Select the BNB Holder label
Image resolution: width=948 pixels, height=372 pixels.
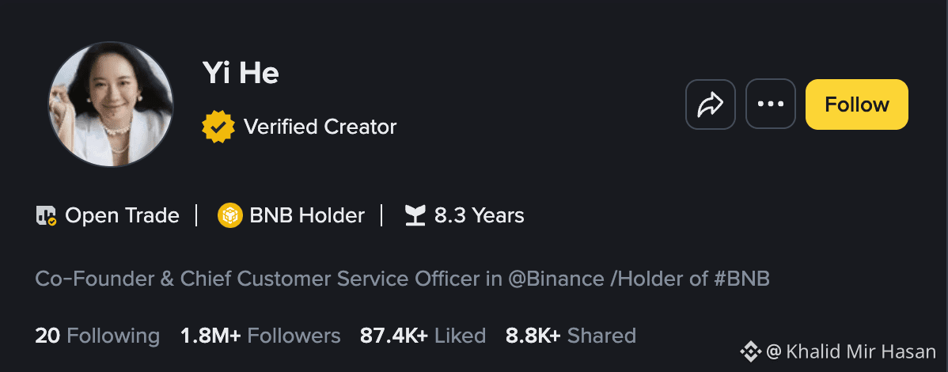point(307,215)
